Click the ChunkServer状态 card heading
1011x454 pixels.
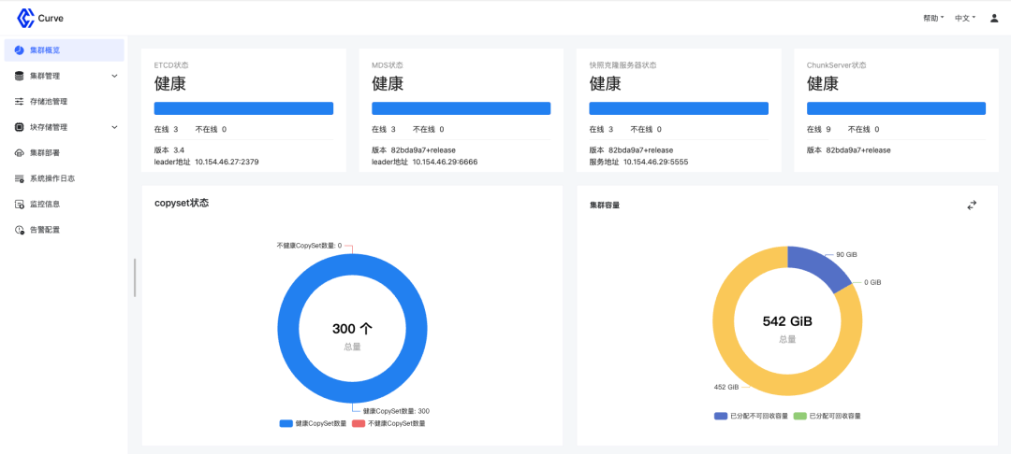pos(837,65)
